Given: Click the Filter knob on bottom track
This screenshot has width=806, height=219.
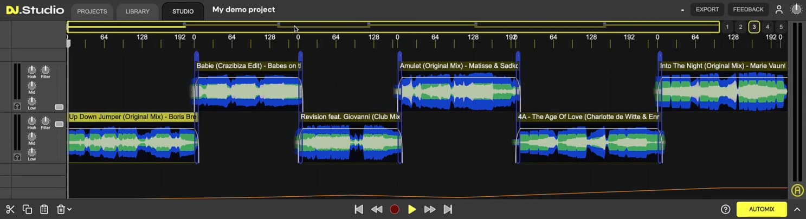Looking at the screenshot, I should [46, 121].
